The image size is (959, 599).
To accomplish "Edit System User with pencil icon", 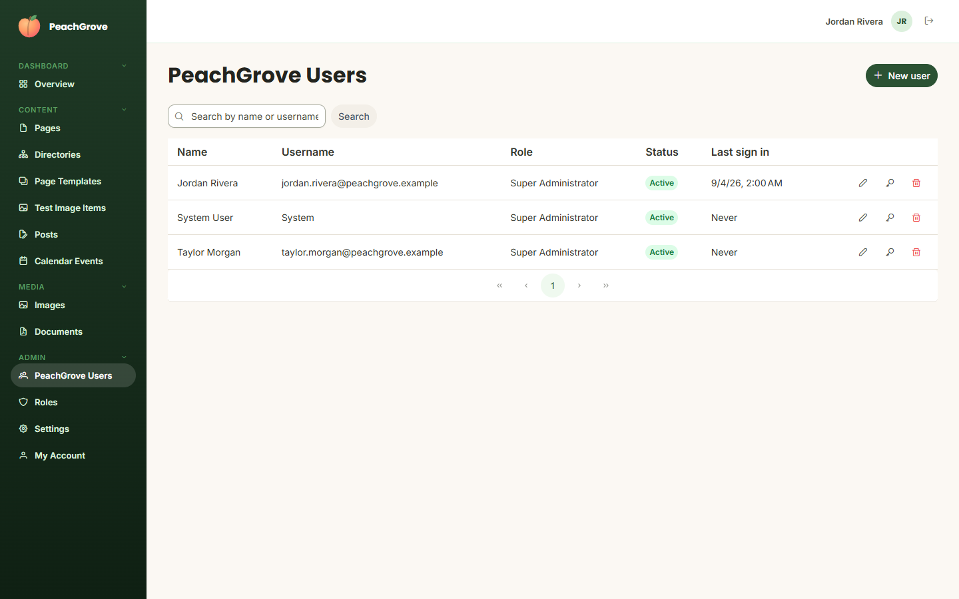I will click(x=863, y=218).
